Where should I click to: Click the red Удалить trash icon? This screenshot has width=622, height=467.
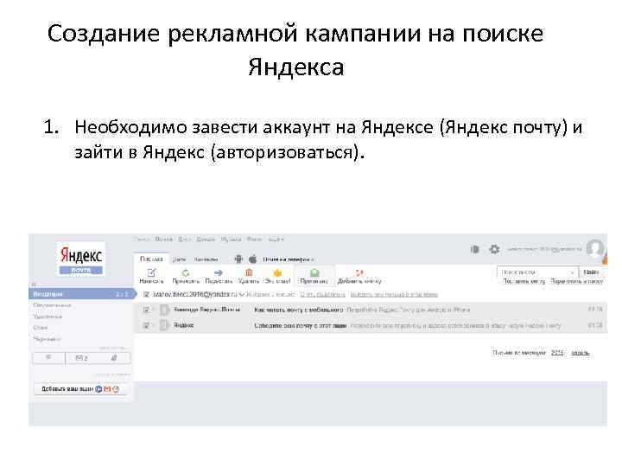249,272
